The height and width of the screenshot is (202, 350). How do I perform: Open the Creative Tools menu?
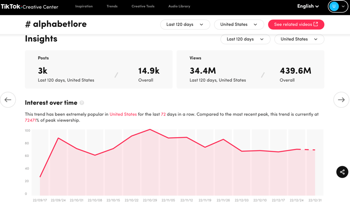coord(143,6)
